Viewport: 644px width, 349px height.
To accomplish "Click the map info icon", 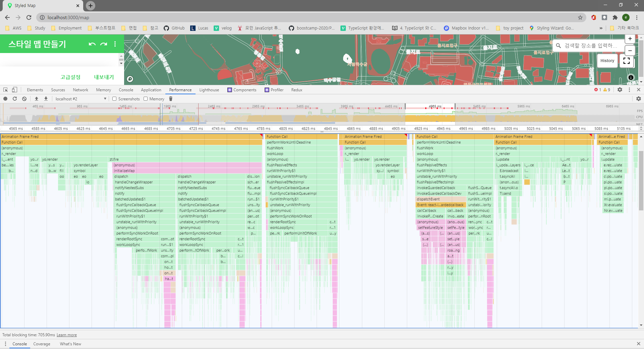I will click(x=631, y=78).
